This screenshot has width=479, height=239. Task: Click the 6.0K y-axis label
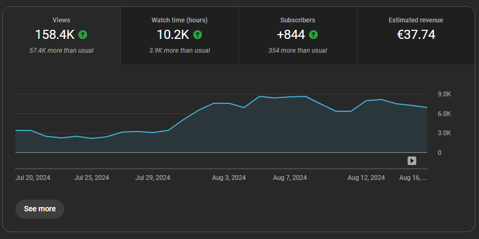pyautogui.click(x=444, y=114)
